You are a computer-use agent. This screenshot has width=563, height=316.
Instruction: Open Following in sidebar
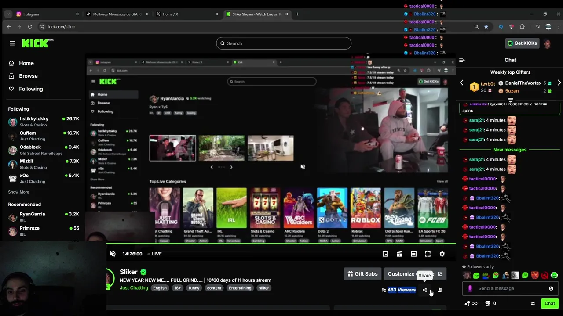coord(31,89)
